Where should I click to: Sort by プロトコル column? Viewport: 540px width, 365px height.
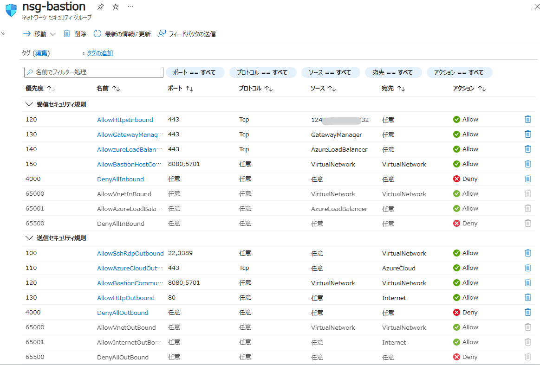click(x=256, y=89)
